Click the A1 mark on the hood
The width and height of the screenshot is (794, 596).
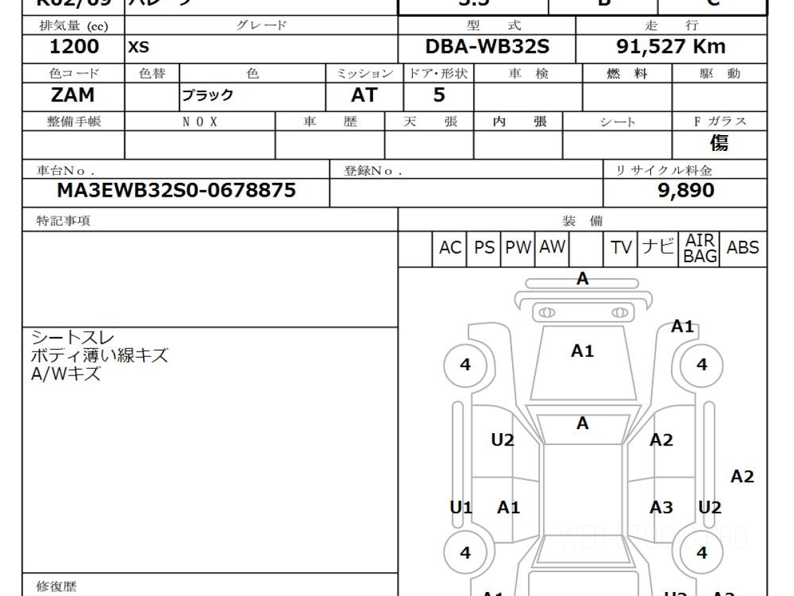[x=582, y=351]
